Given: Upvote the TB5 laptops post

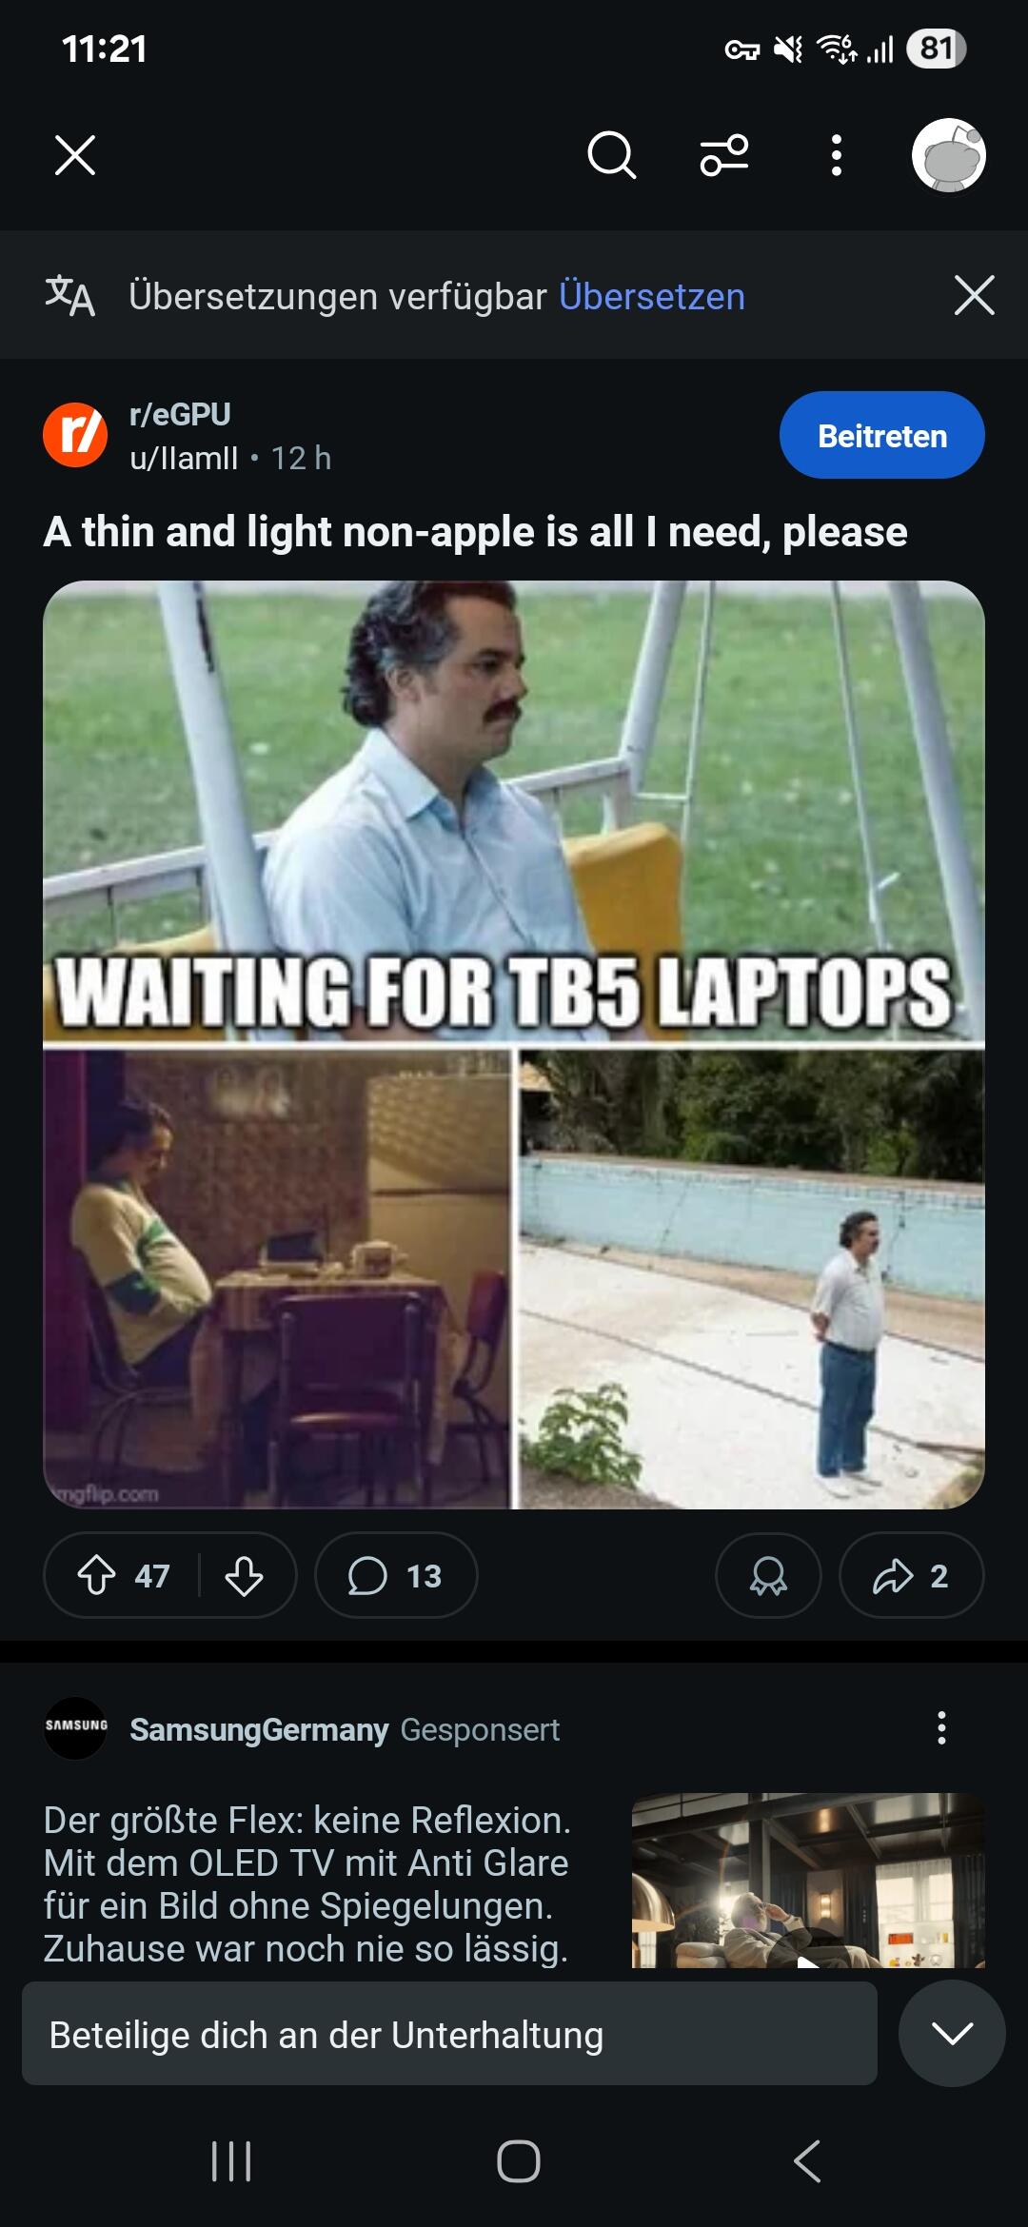Looking at the screenshot, I should (x=96, y=1575).
